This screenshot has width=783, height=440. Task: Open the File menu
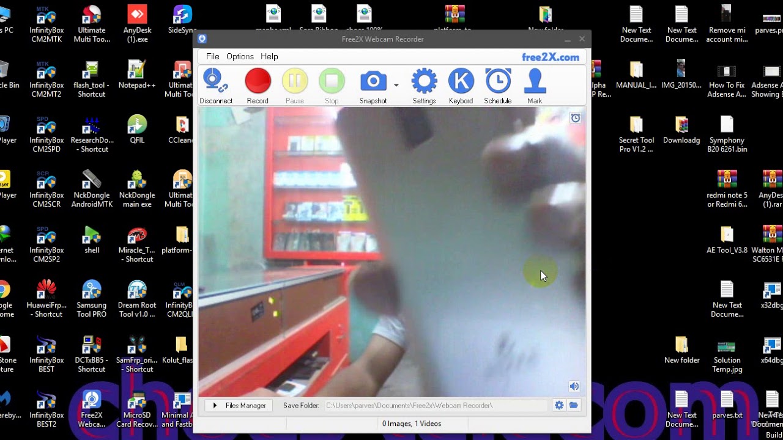(x=212, y=56)
